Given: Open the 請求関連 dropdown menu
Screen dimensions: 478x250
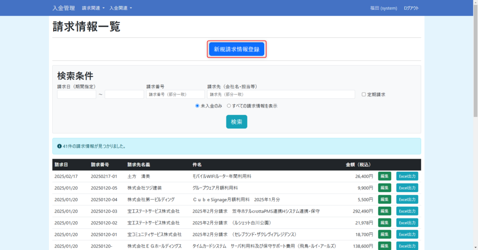Looking at the screenshot, I should pyautogui.click(x=93, y=8).
